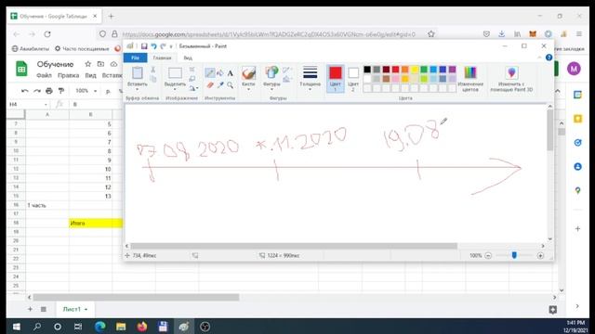
Task: Open the Файл menu in Google Sheets
Action: coord(44,75)
